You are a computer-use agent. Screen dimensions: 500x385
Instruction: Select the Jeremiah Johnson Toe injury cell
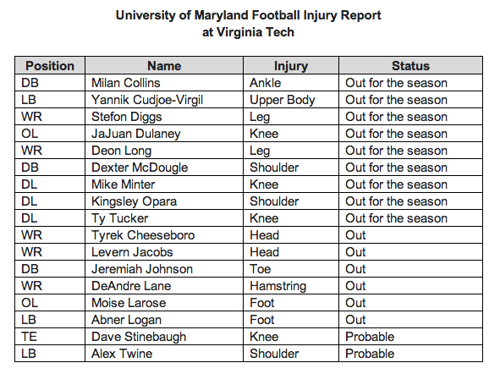[291, 269]
